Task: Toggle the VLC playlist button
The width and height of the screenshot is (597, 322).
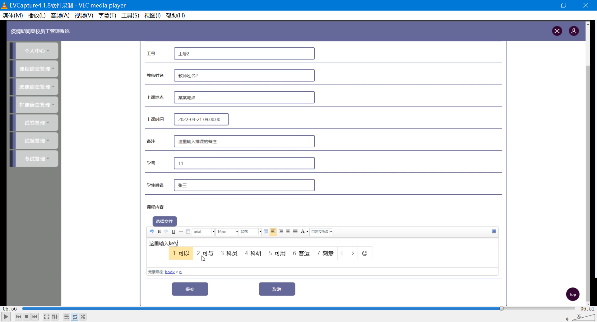Action: 67,317
